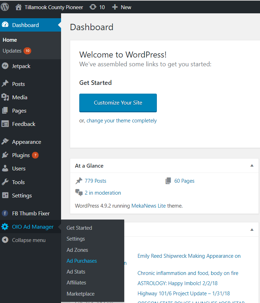Click the updates refresh icon in admin bar
Viewport: 260px width, 303px height.
[x=93, y=7]
